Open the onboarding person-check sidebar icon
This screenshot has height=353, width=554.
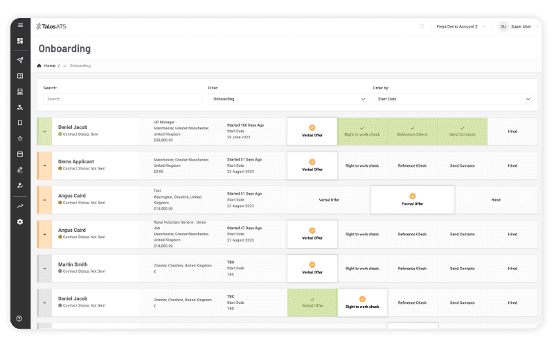[20, 185]
